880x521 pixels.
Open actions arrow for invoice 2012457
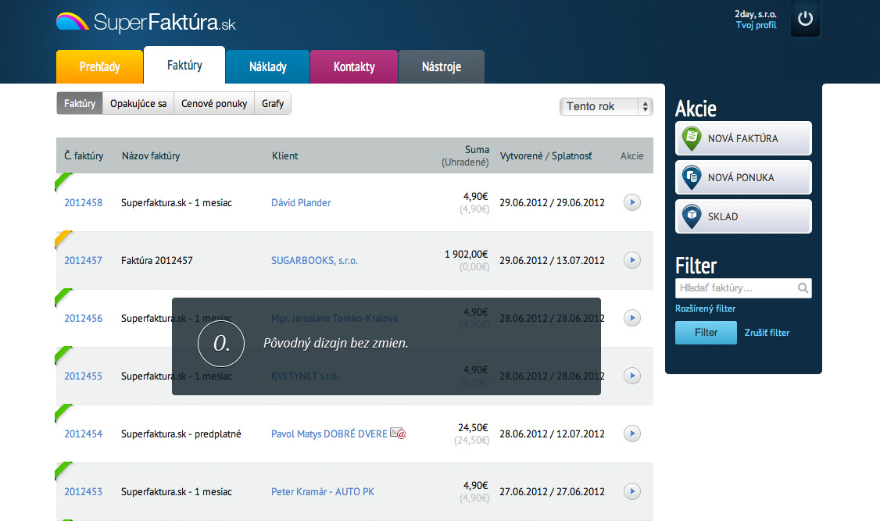(632, 260)
